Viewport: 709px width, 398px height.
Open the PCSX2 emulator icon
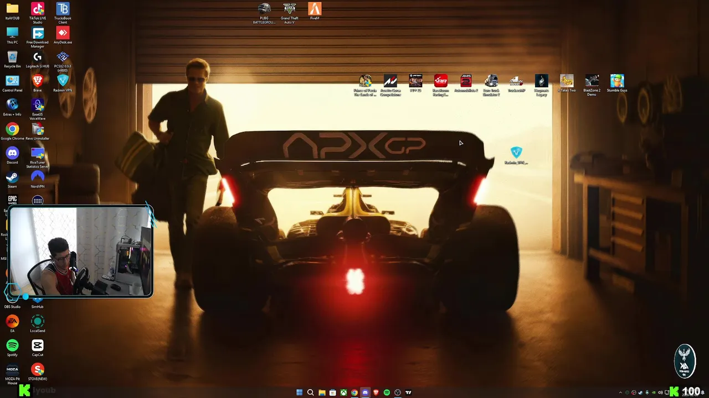tap(63, 61)
